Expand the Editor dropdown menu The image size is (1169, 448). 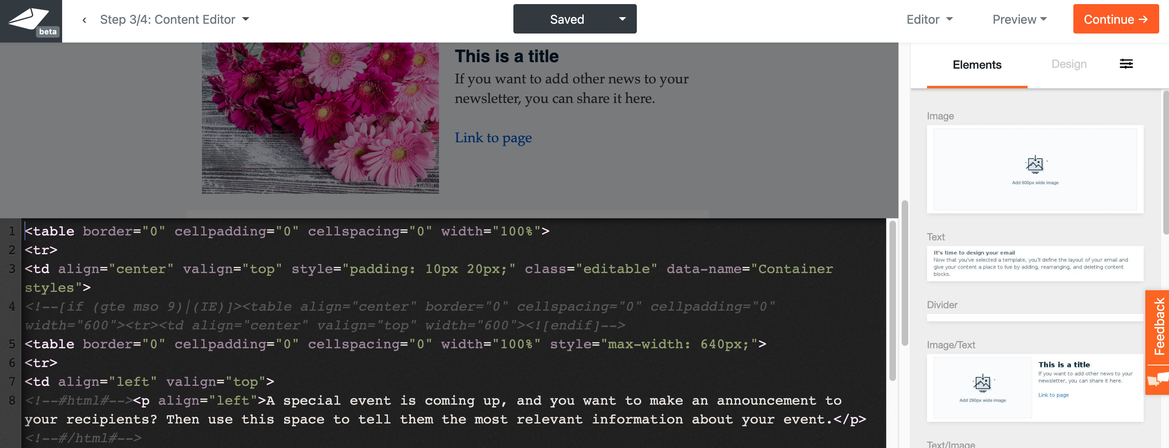coord(929,20)
